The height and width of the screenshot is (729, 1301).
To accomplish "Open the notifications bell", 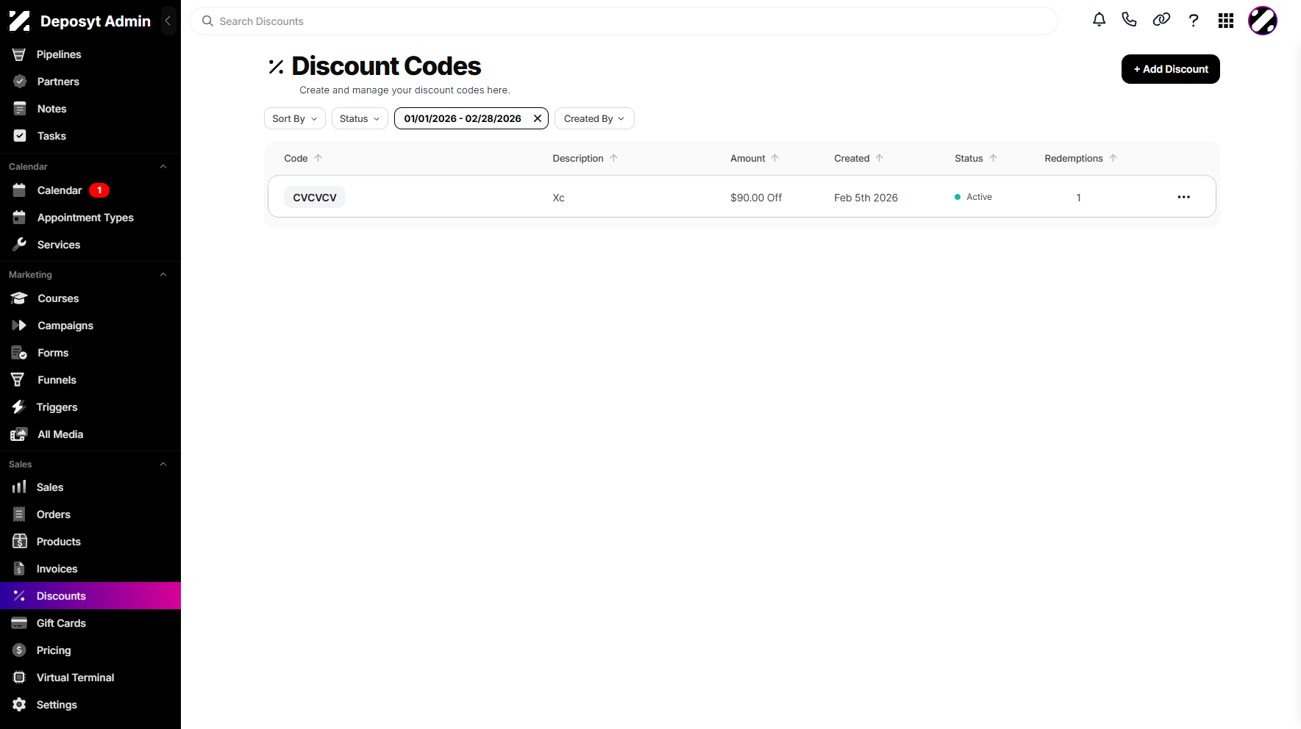I will point(1099,21).
